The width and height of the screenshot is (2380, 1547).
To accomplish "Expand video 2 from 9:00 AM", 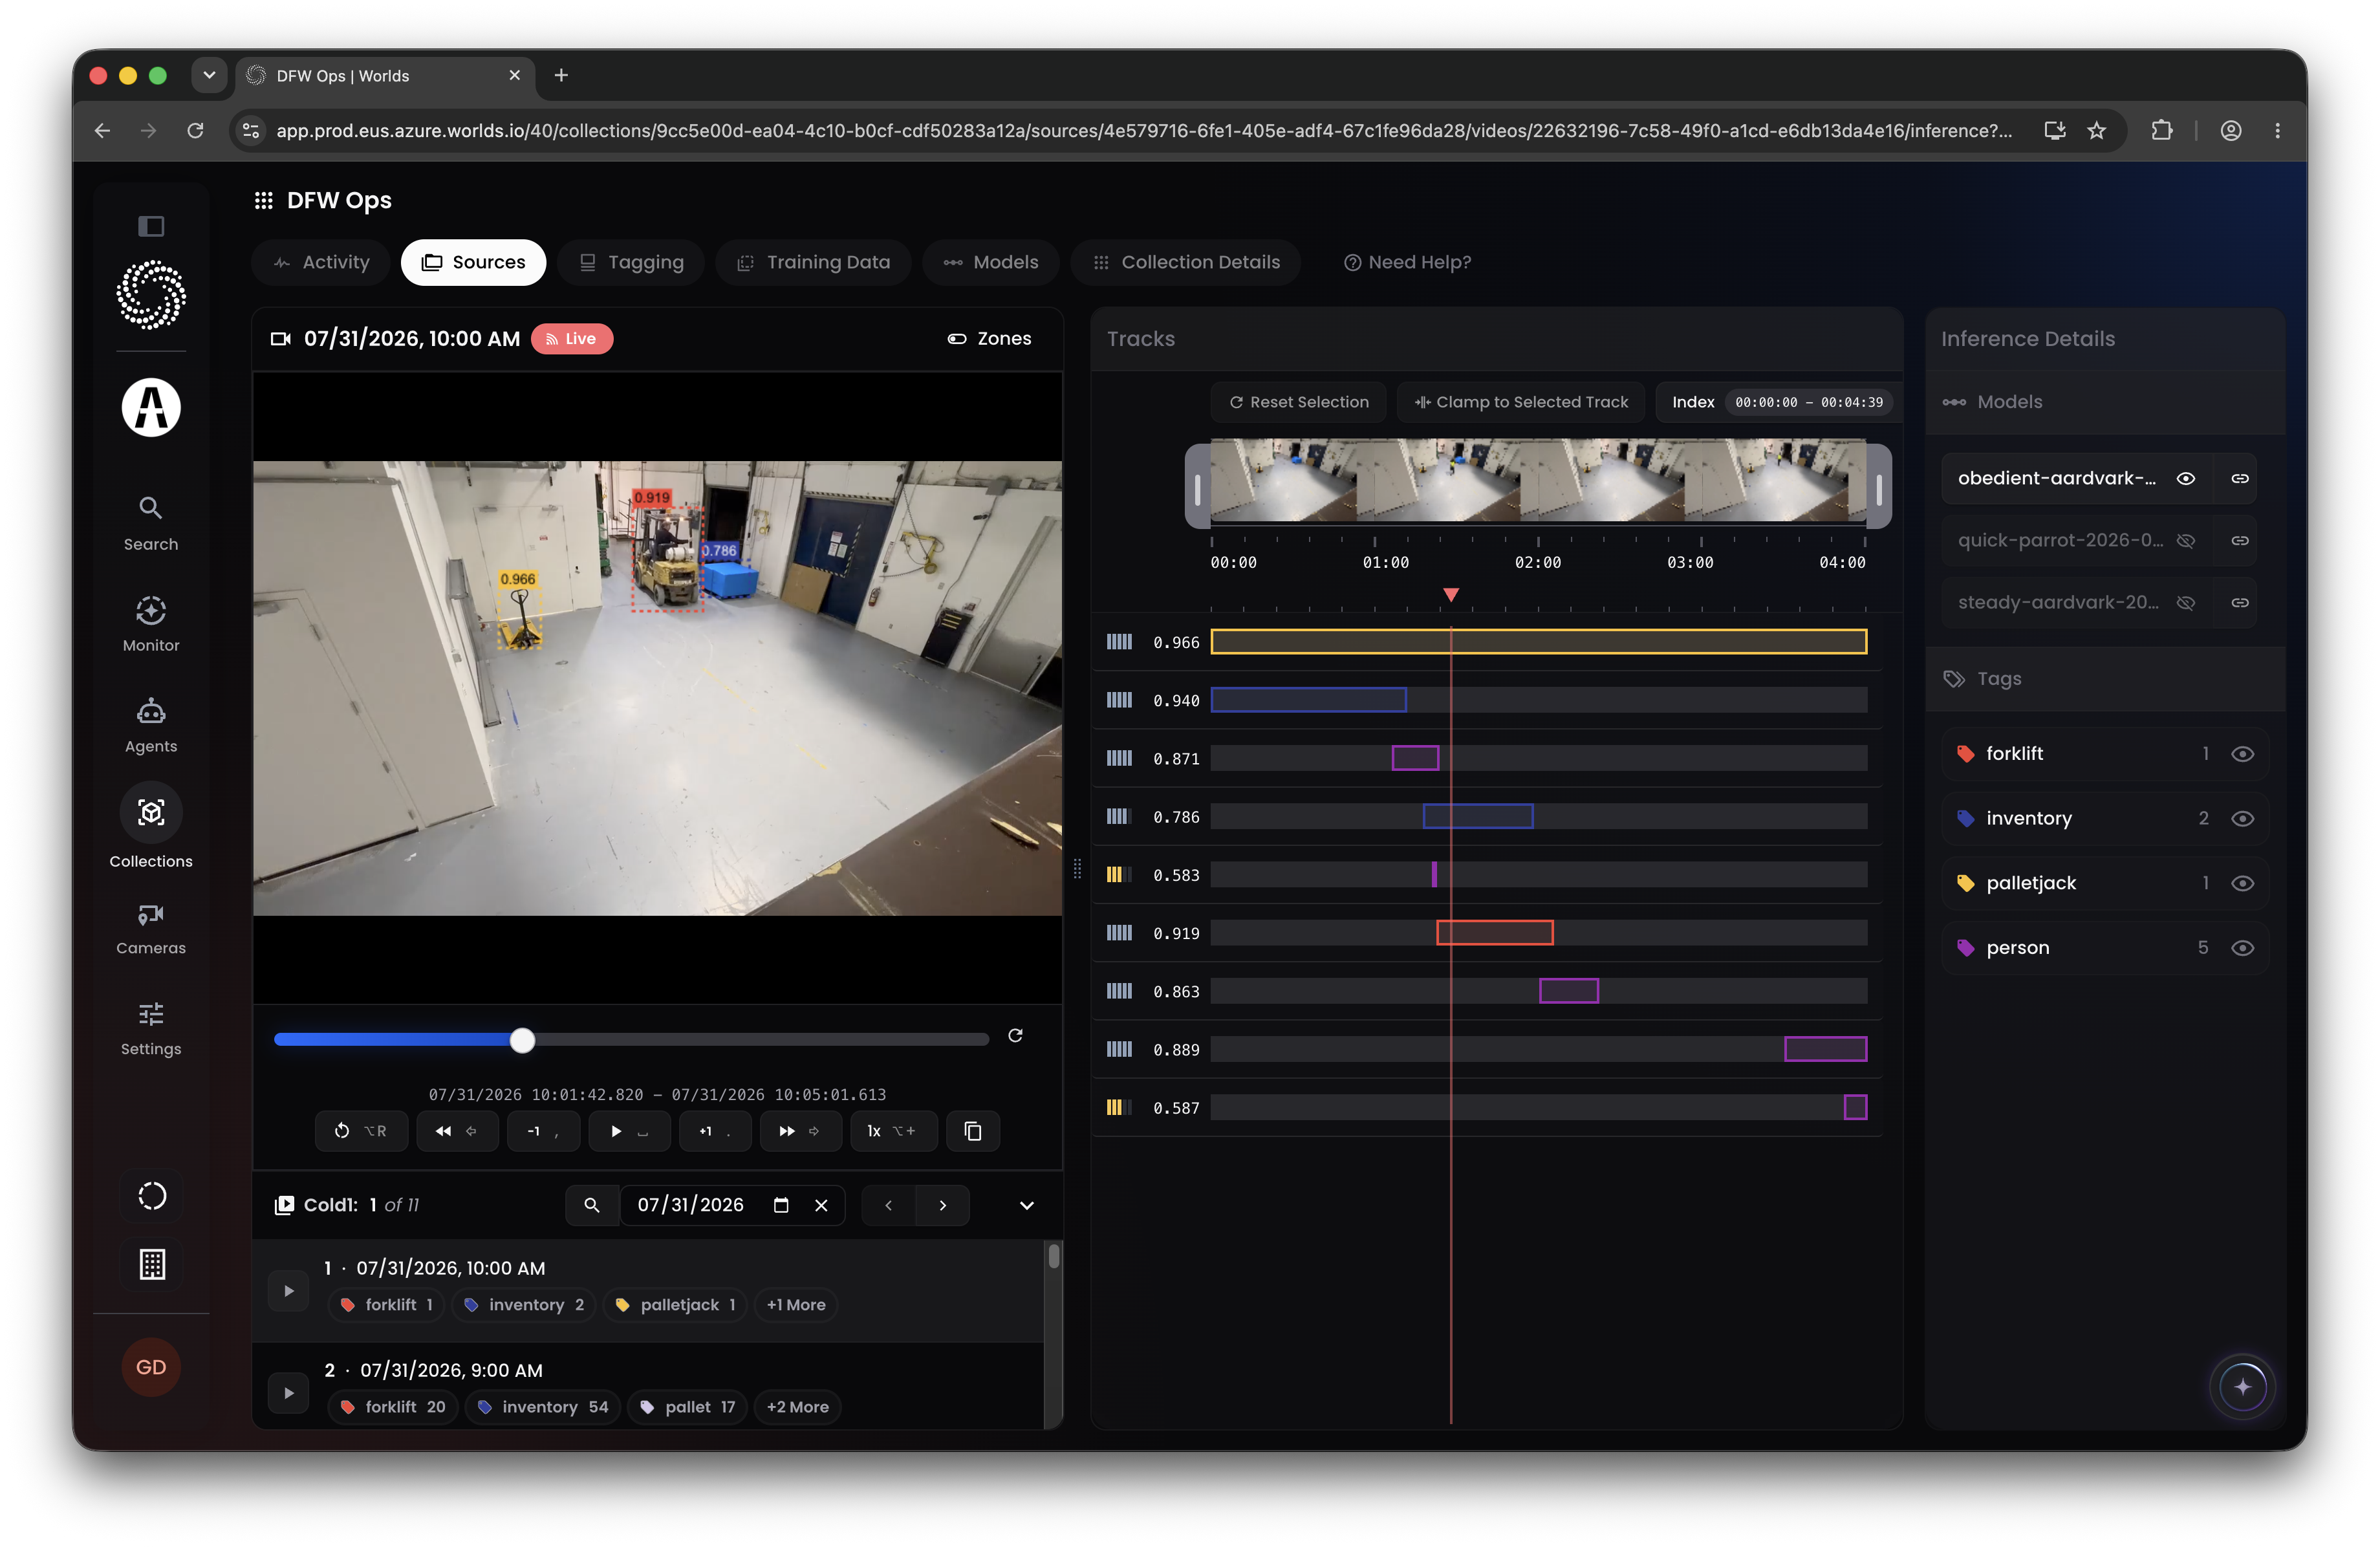I will point(288,1393).
